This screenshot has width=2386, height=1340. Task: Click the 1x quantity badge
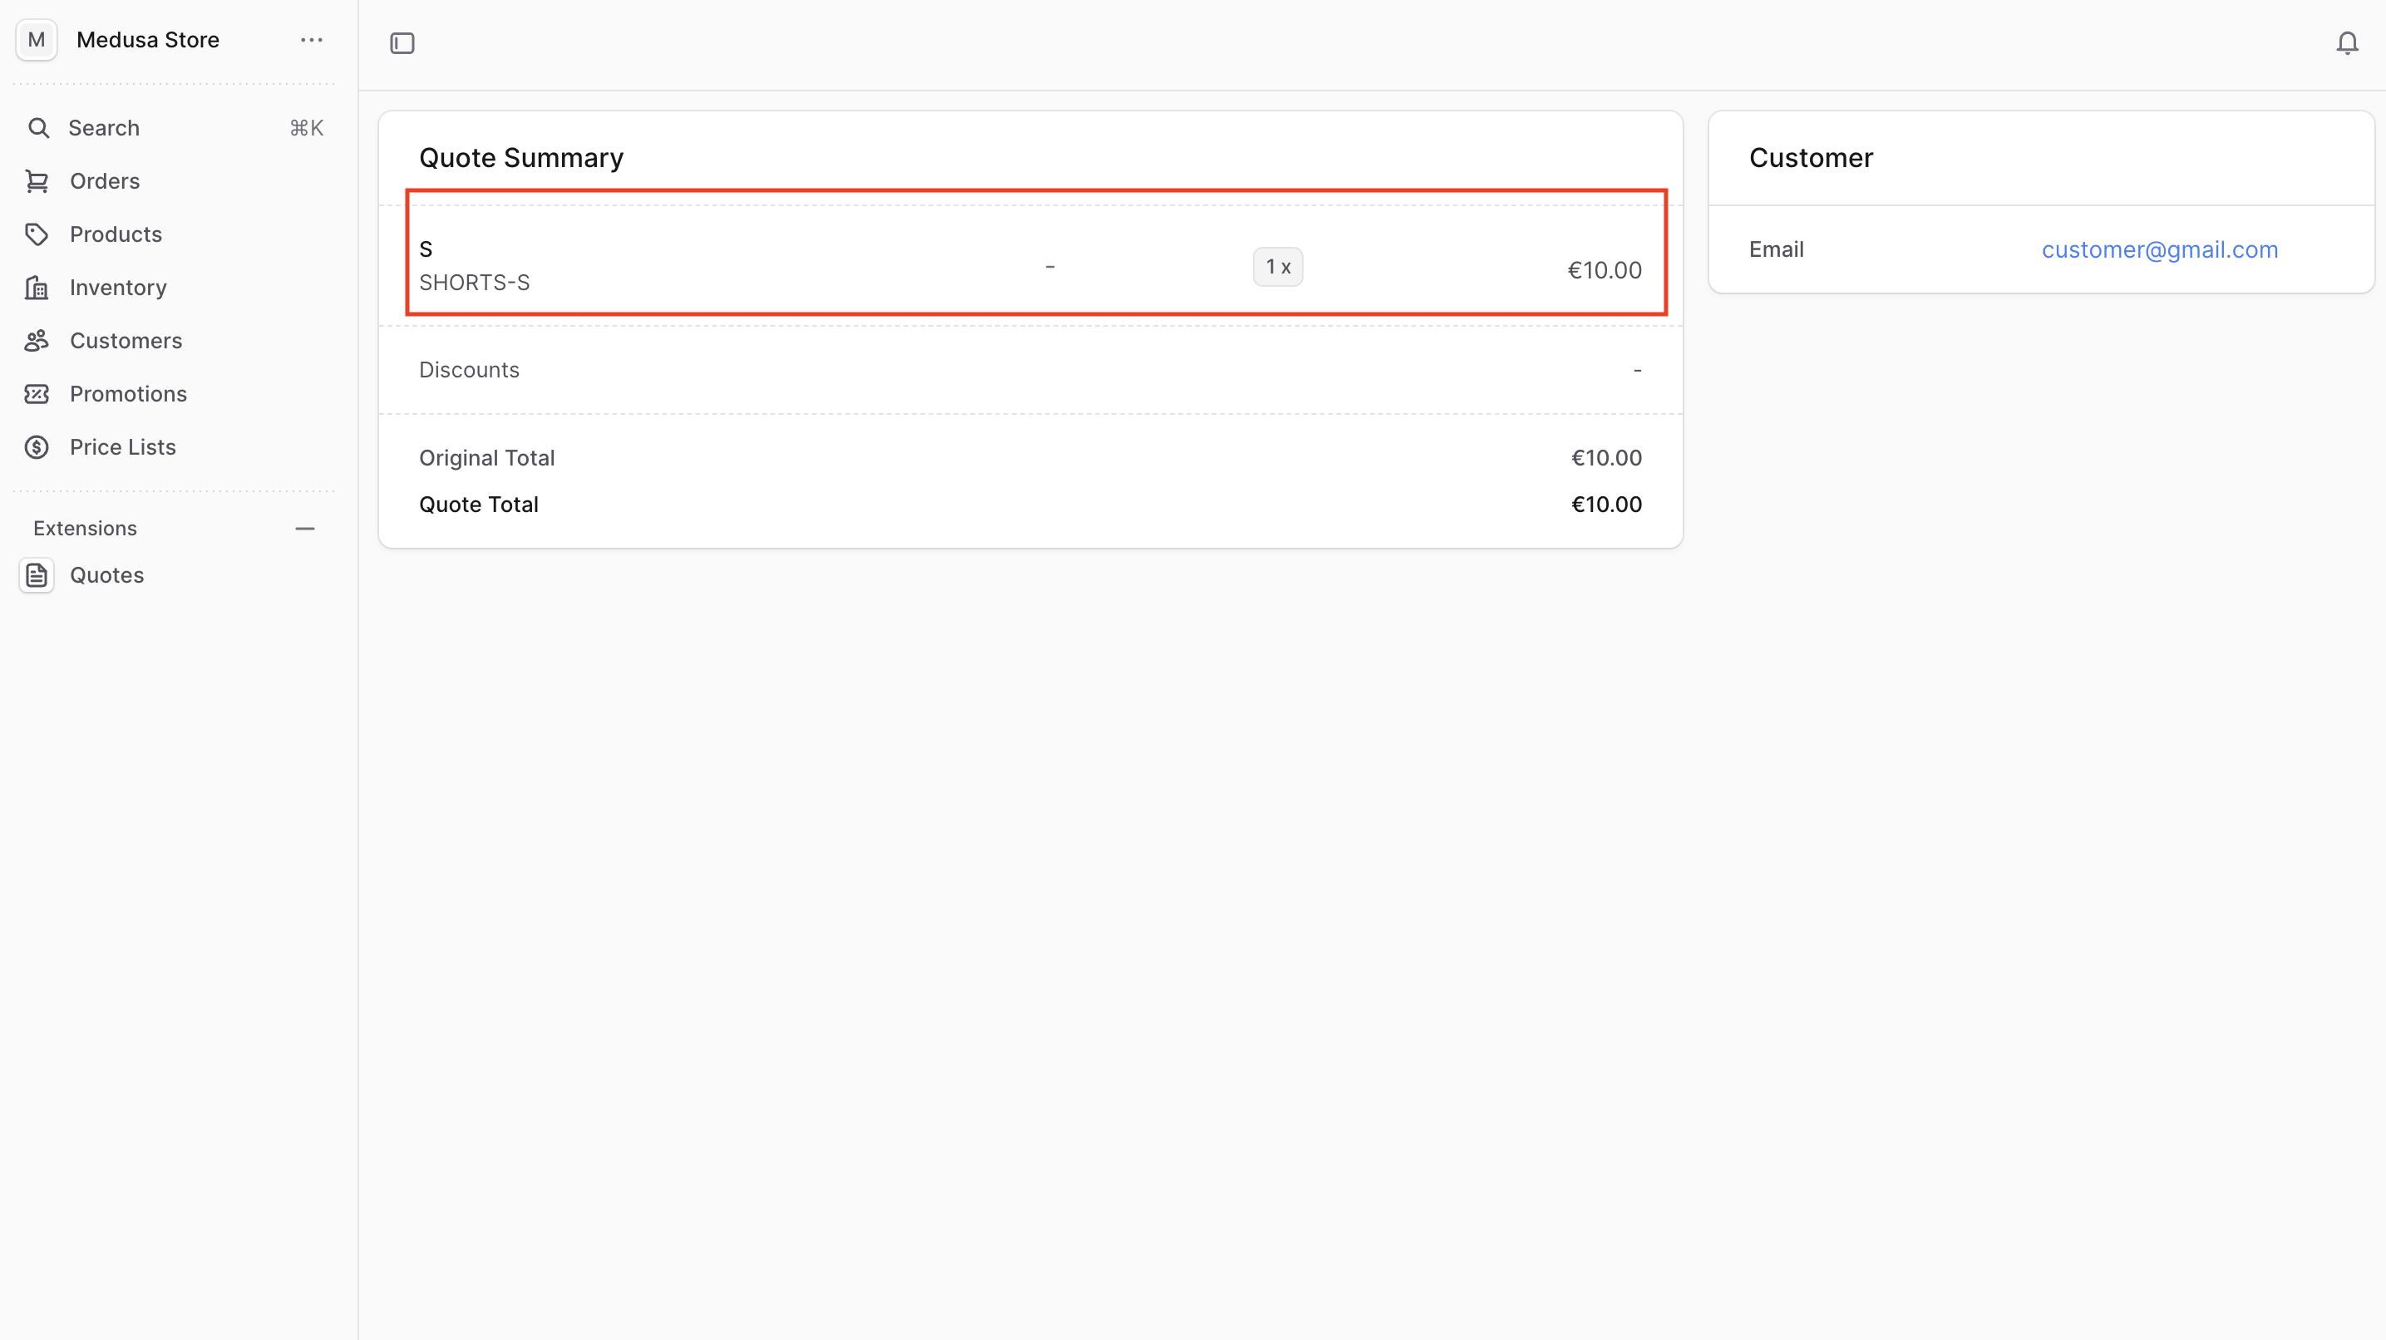1277,266
